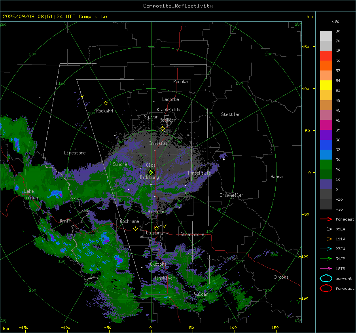The width and height of the screenshot is (356, 333).
Task: Click the ThreeHills label
Action: pyautogui.click(x=199, y=173)
